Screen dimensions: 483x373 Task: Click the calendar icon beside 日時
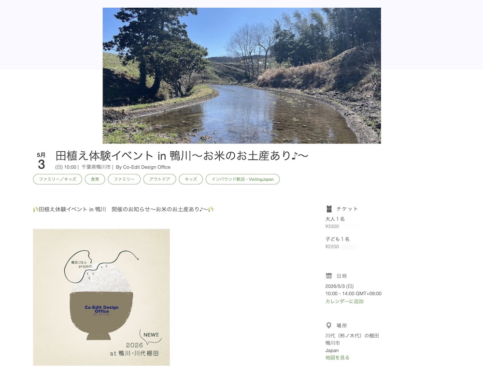click(328, 276)
